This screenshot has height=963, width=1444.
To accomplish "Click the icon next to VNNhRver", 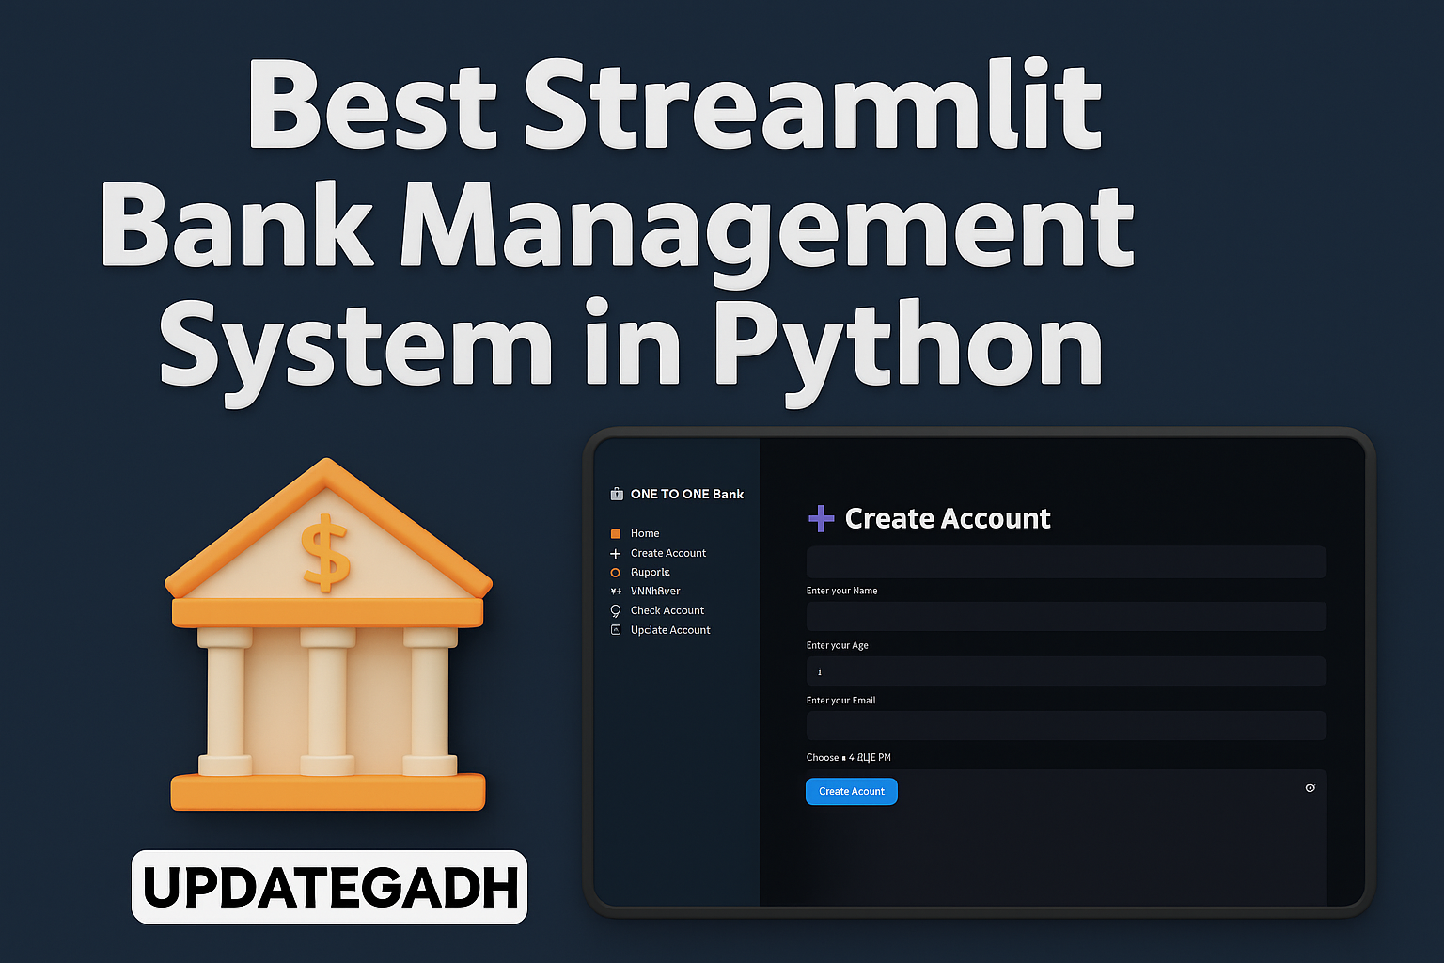I will [x=616, y=592].
